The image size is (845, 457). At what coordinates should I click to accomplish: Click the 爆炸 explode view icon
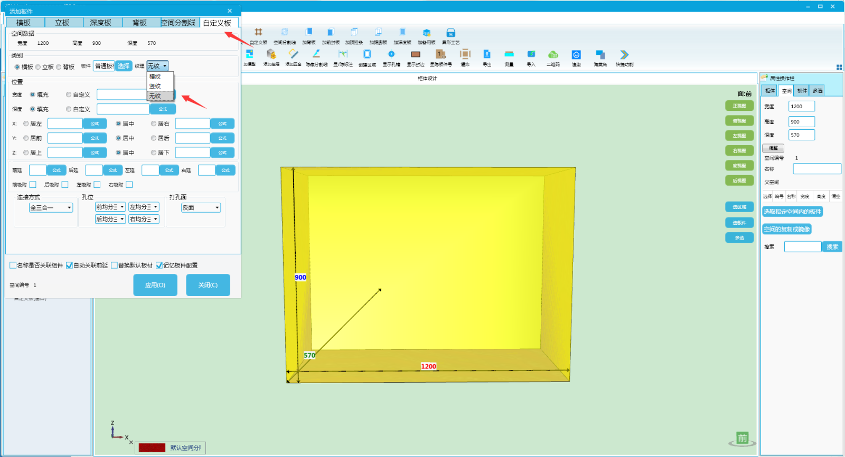(x=465, y=54)
